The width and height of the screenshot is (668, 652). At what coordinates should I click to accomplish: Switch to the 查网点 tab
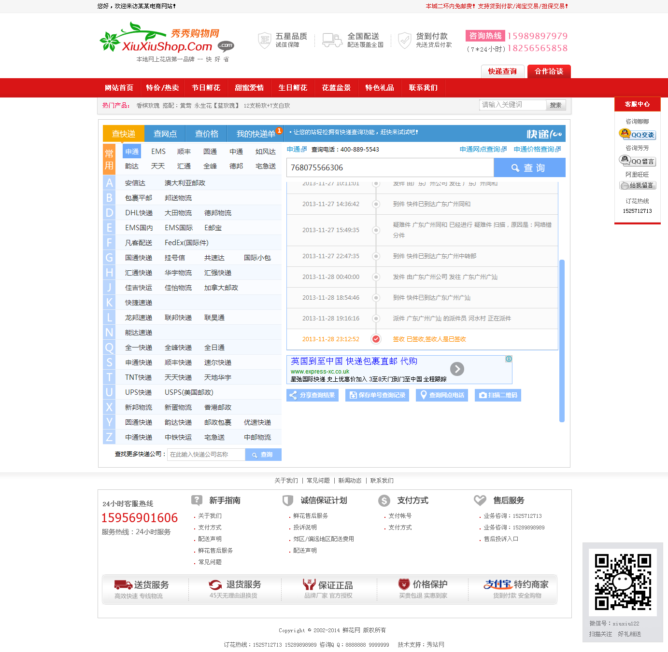pos(165,134)
